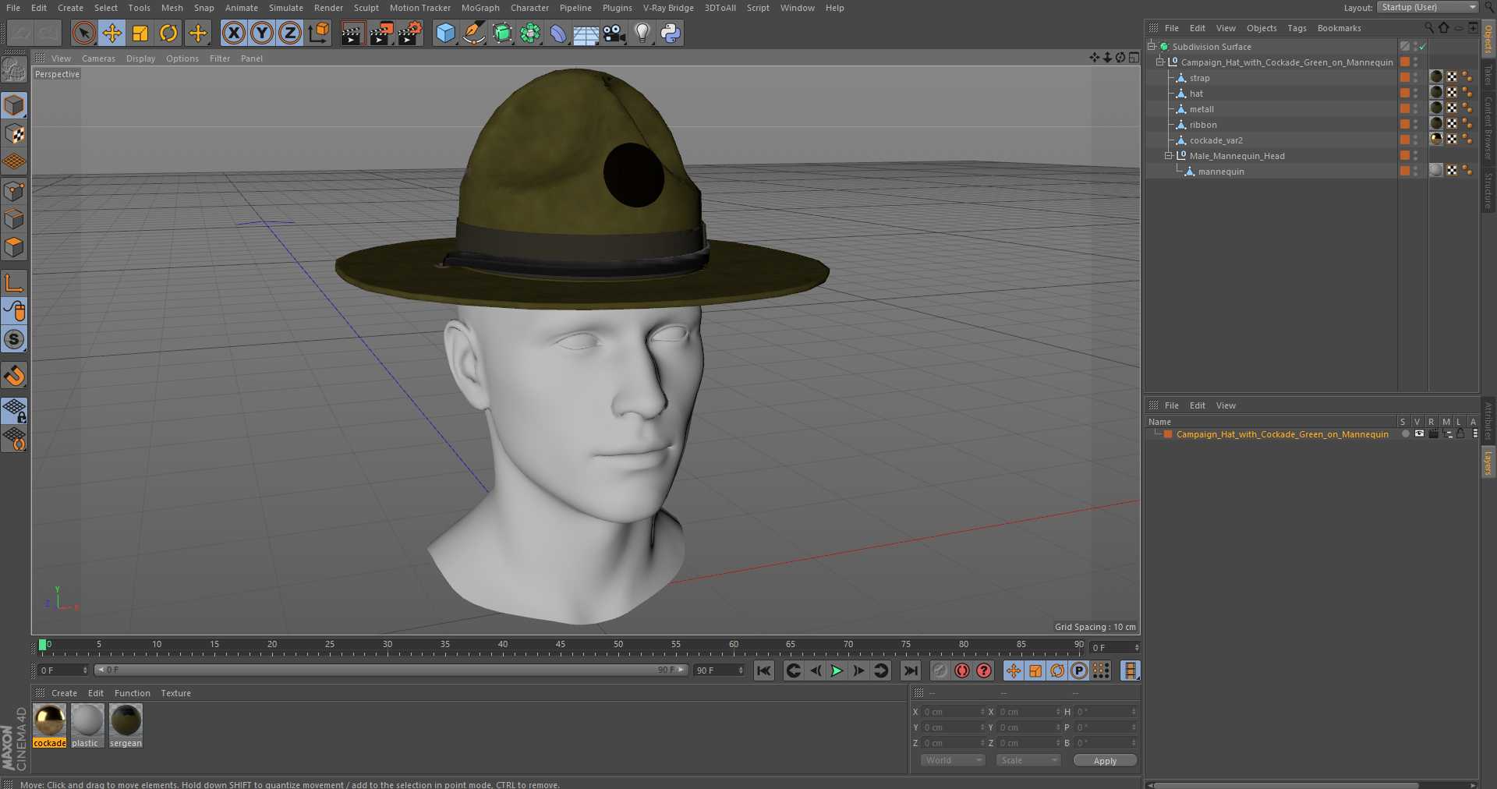Viewport: 1497px width, 789px height.
Task: Add a light object
Action: (x=642, y=33)
